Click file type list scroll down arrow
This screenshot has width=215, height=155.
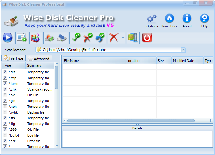(x=57, y=146)
